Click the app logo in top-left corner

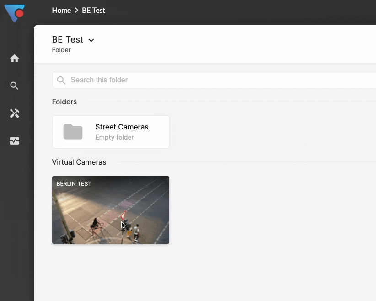[15, 13]
